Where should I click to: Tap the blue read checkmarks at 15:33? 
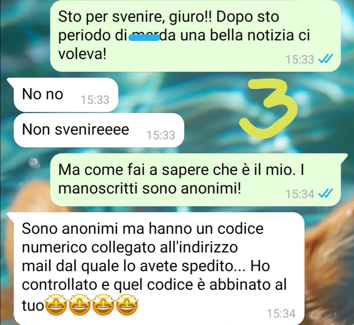325,59
